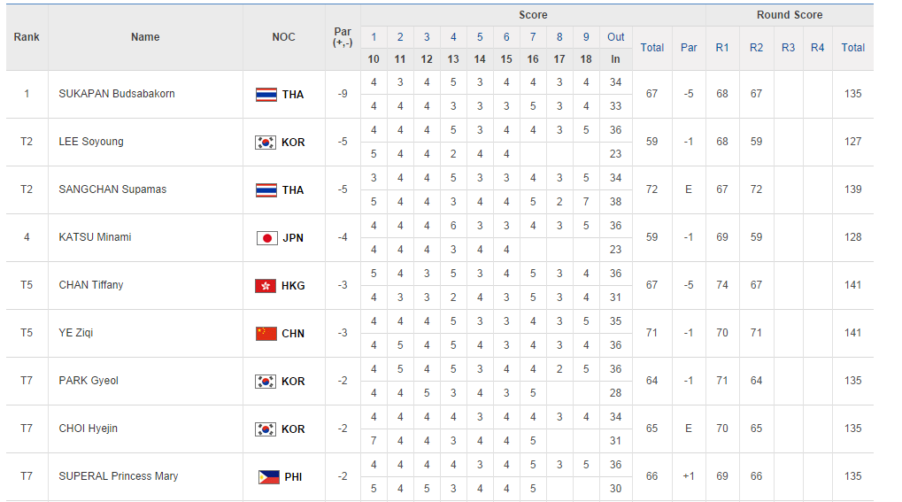Viewport: 902px width, 502px height.
Task: Click the R1 round score header
Action: 722,48
